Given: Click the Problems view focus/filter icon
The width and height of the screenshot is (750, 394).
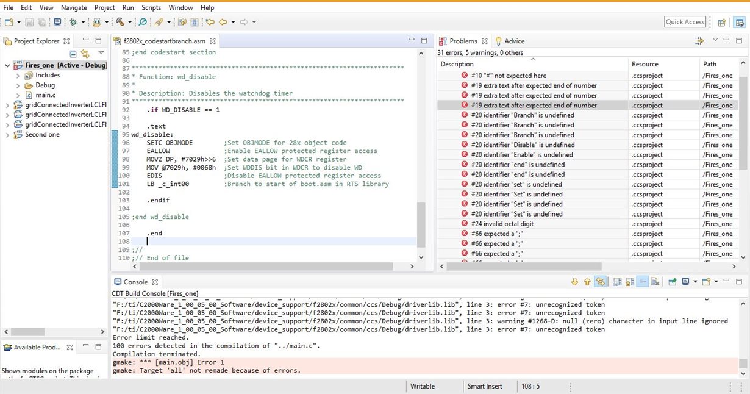Looking at the screenshot, I should [x=700, y=41].
